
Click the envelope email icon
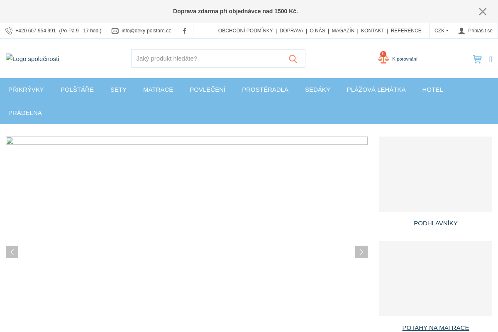[115, 31]
